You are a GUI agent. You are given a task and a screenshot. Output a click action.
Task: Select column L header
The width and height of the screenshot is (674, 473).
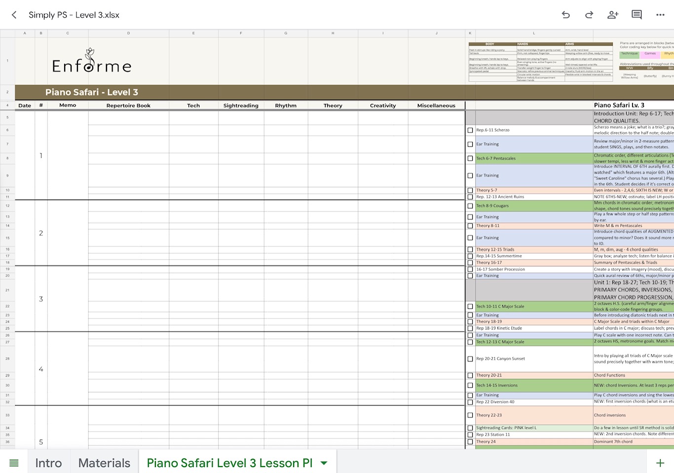(534, 33)
